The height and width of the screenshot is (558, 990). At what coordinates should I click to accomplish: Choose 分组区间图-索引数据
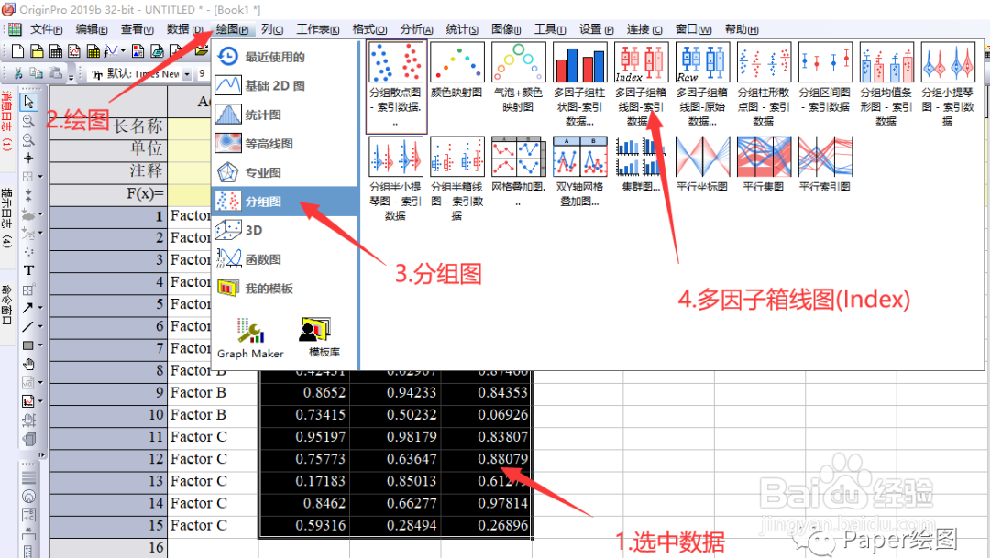point(825,78)
